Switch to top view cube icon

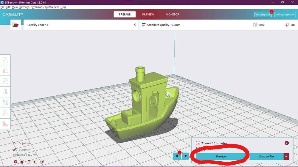click(29, 162)
